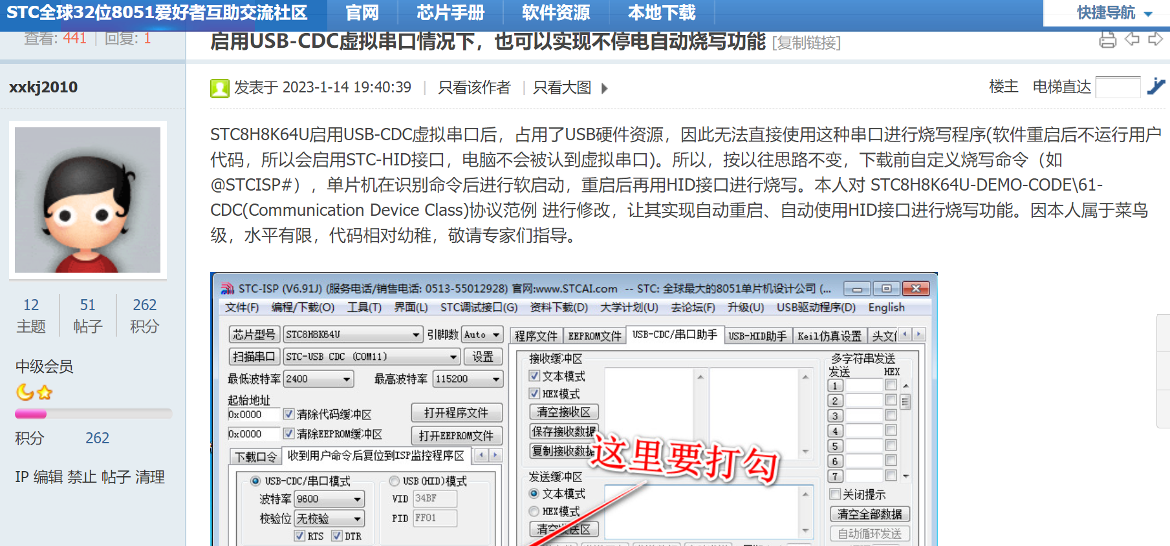This screenshot has width=1170, height=546.
Task: Open the STC-USB CDC (COM11) port dropdown
Action: (x=372, y=357)
